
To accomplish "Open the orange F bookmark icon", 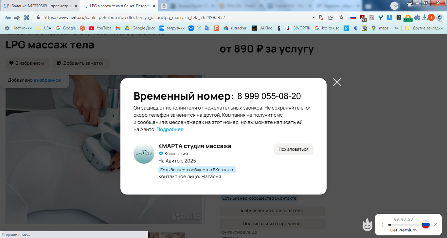I will tap(216, 28).
